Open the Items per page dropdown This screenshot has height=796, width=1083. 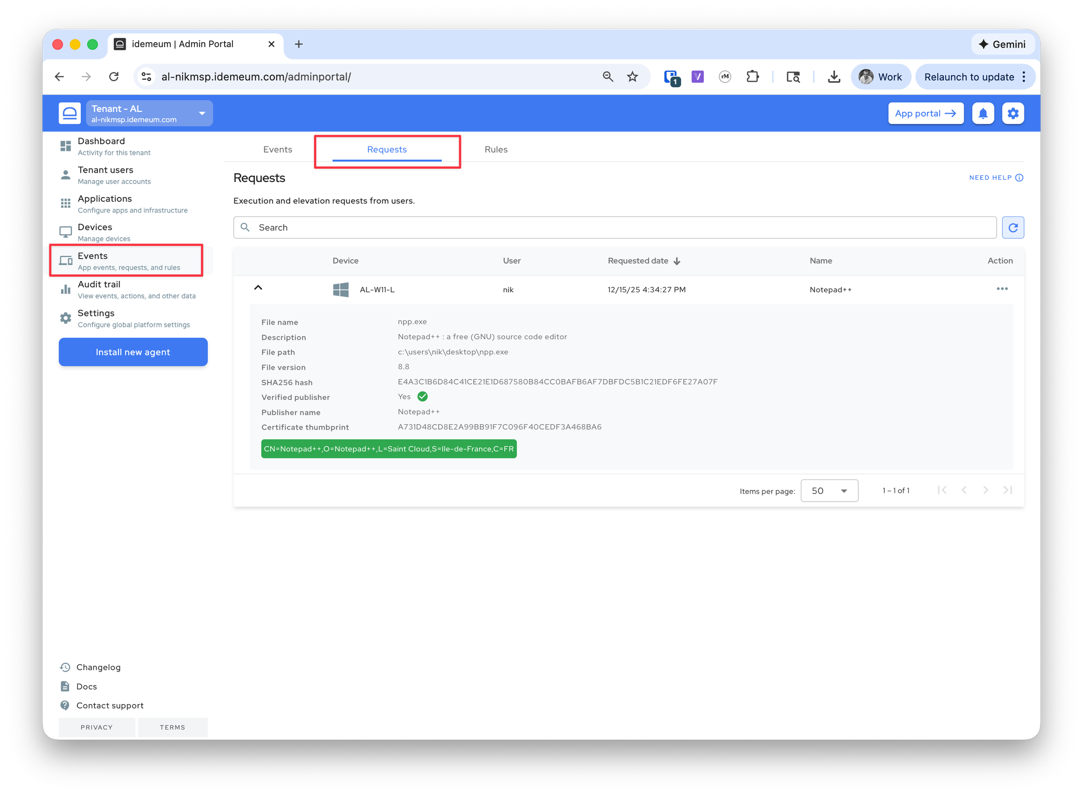pyautogui.click(x=829, y=491)
